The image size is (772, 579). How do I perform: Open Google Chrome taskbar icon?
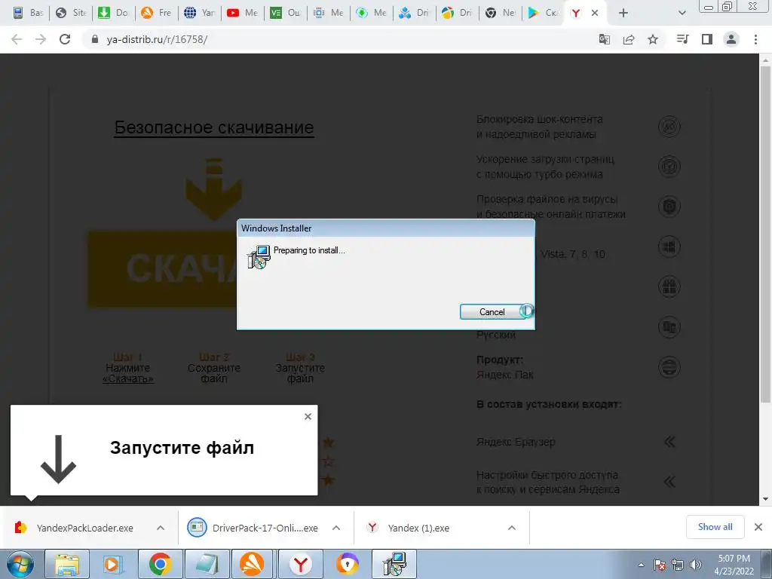tap(160, 564)
